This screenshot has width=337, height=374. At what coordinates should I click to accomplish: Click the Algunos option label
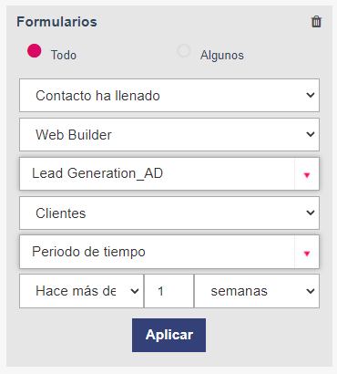(222, 55)
